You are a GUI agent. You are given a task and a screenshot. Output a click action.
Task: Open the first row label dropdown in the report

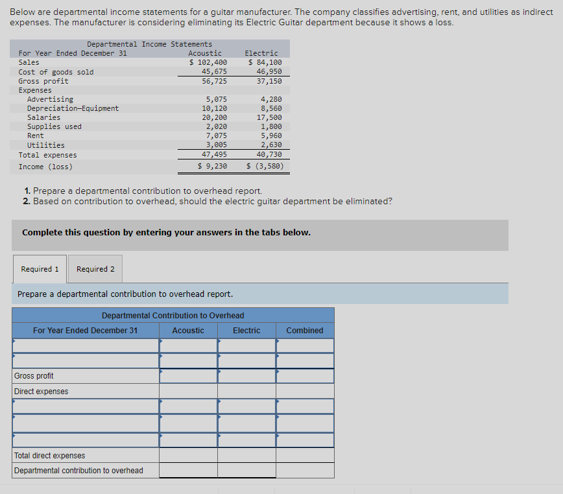[85, 346]
